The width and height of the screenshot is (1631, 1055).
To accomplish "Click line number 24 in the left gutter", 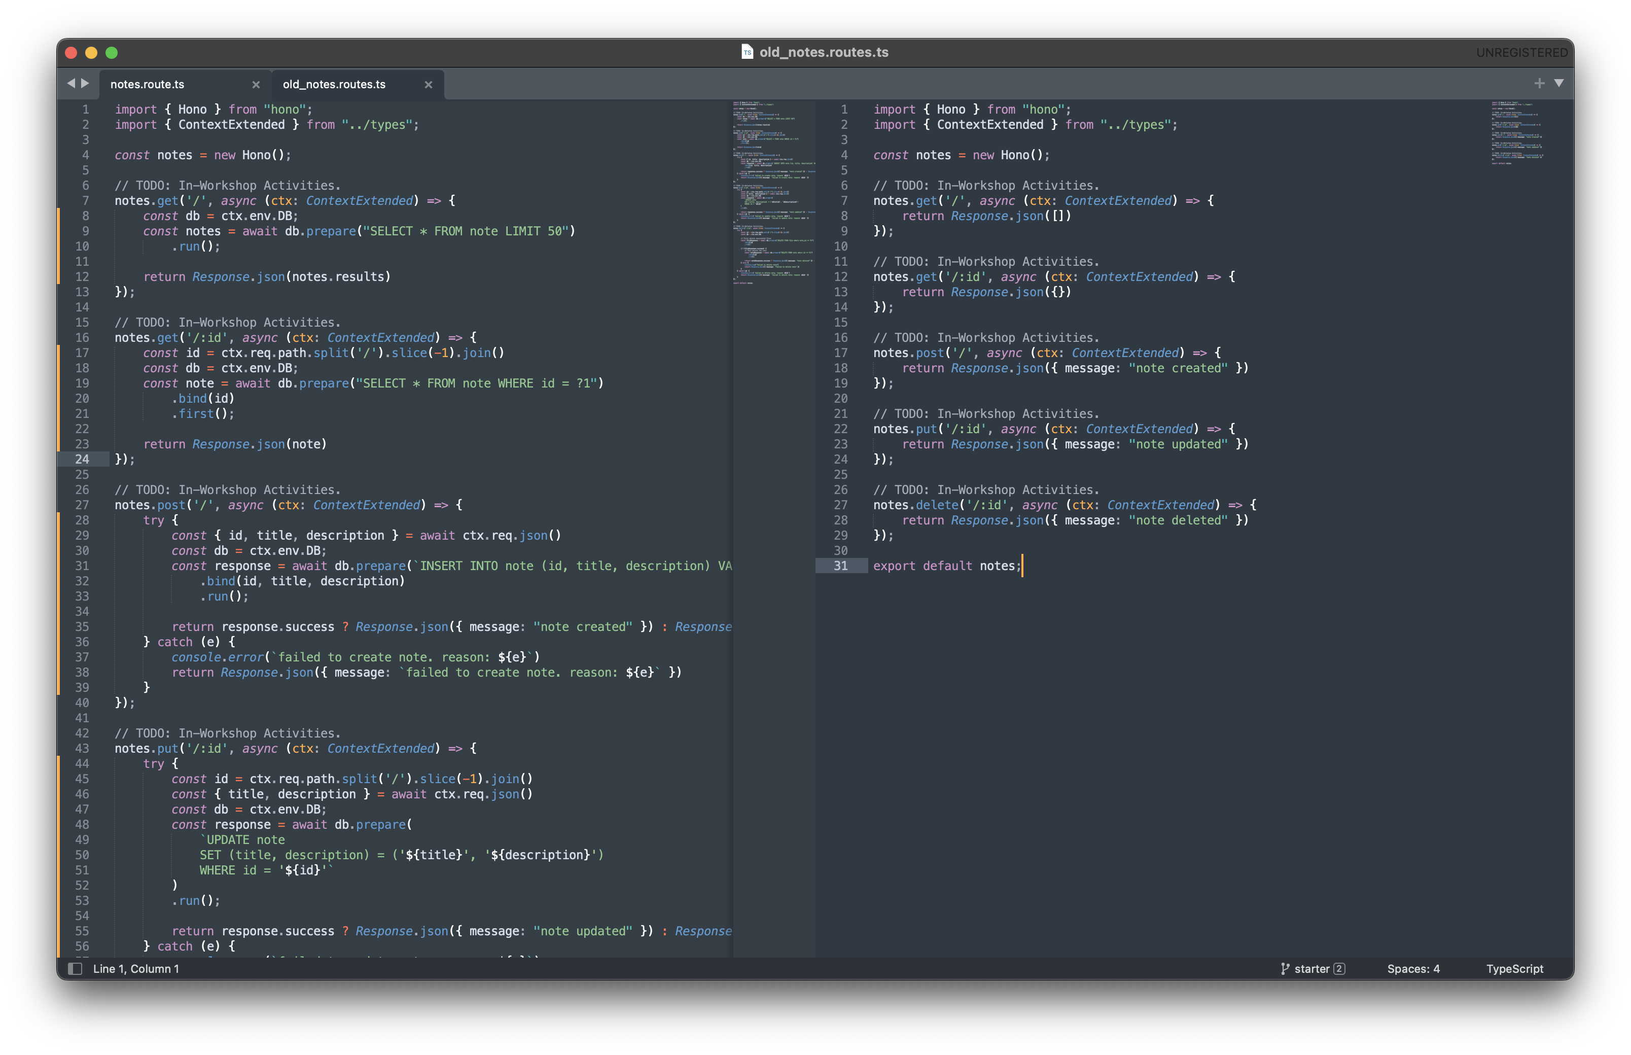I will [x=82, y=459].
